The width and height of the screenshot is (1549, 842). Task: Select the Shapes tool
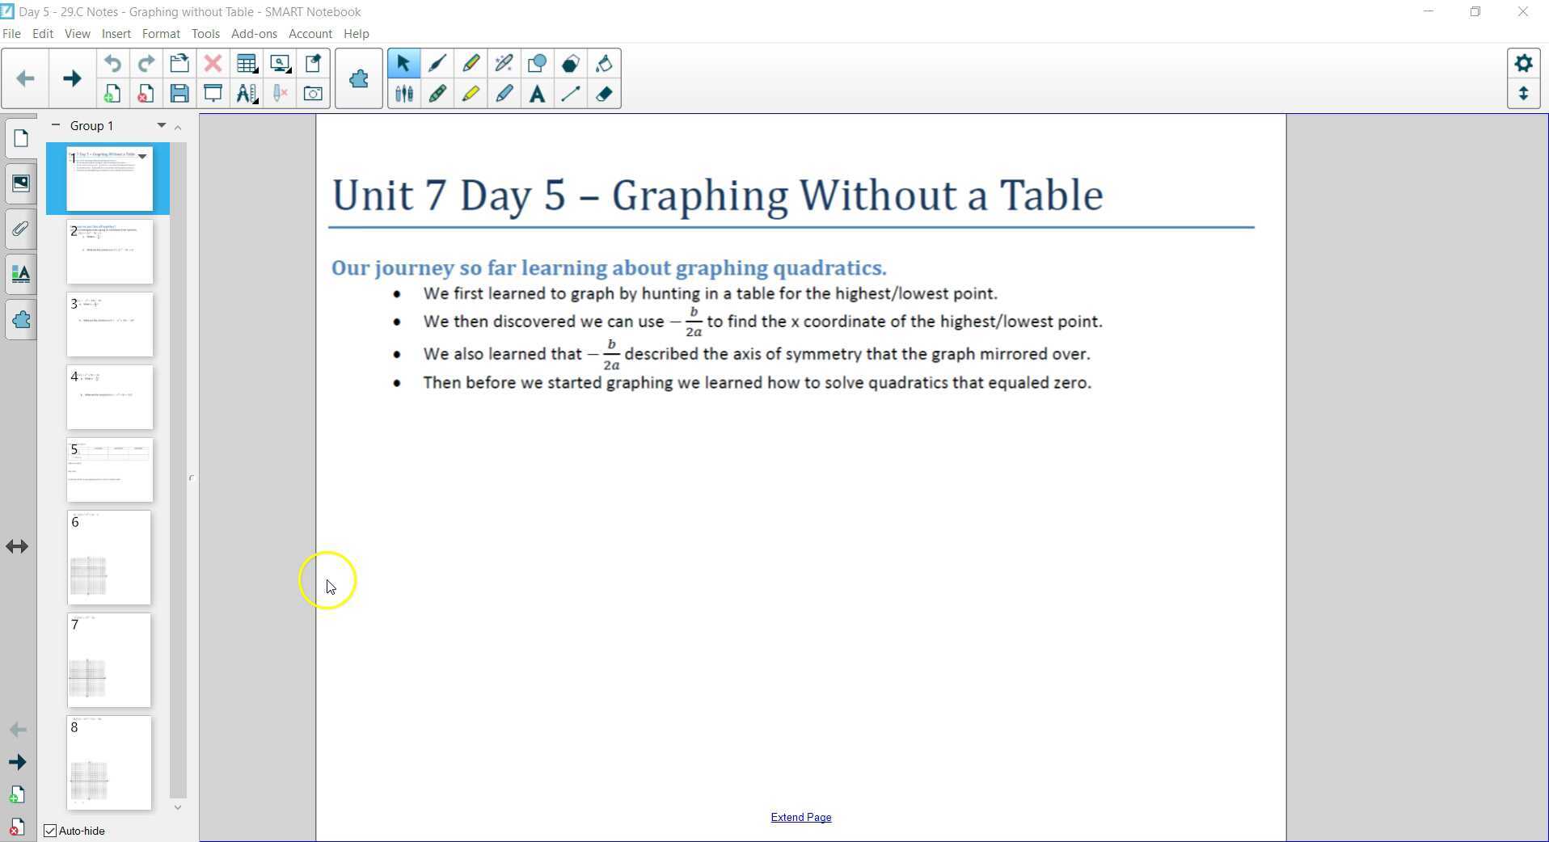pyautogui.click(x=536, y=64)
